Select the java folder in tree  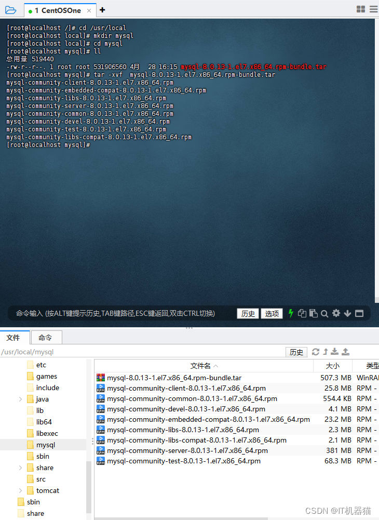[x=42, y=399]
